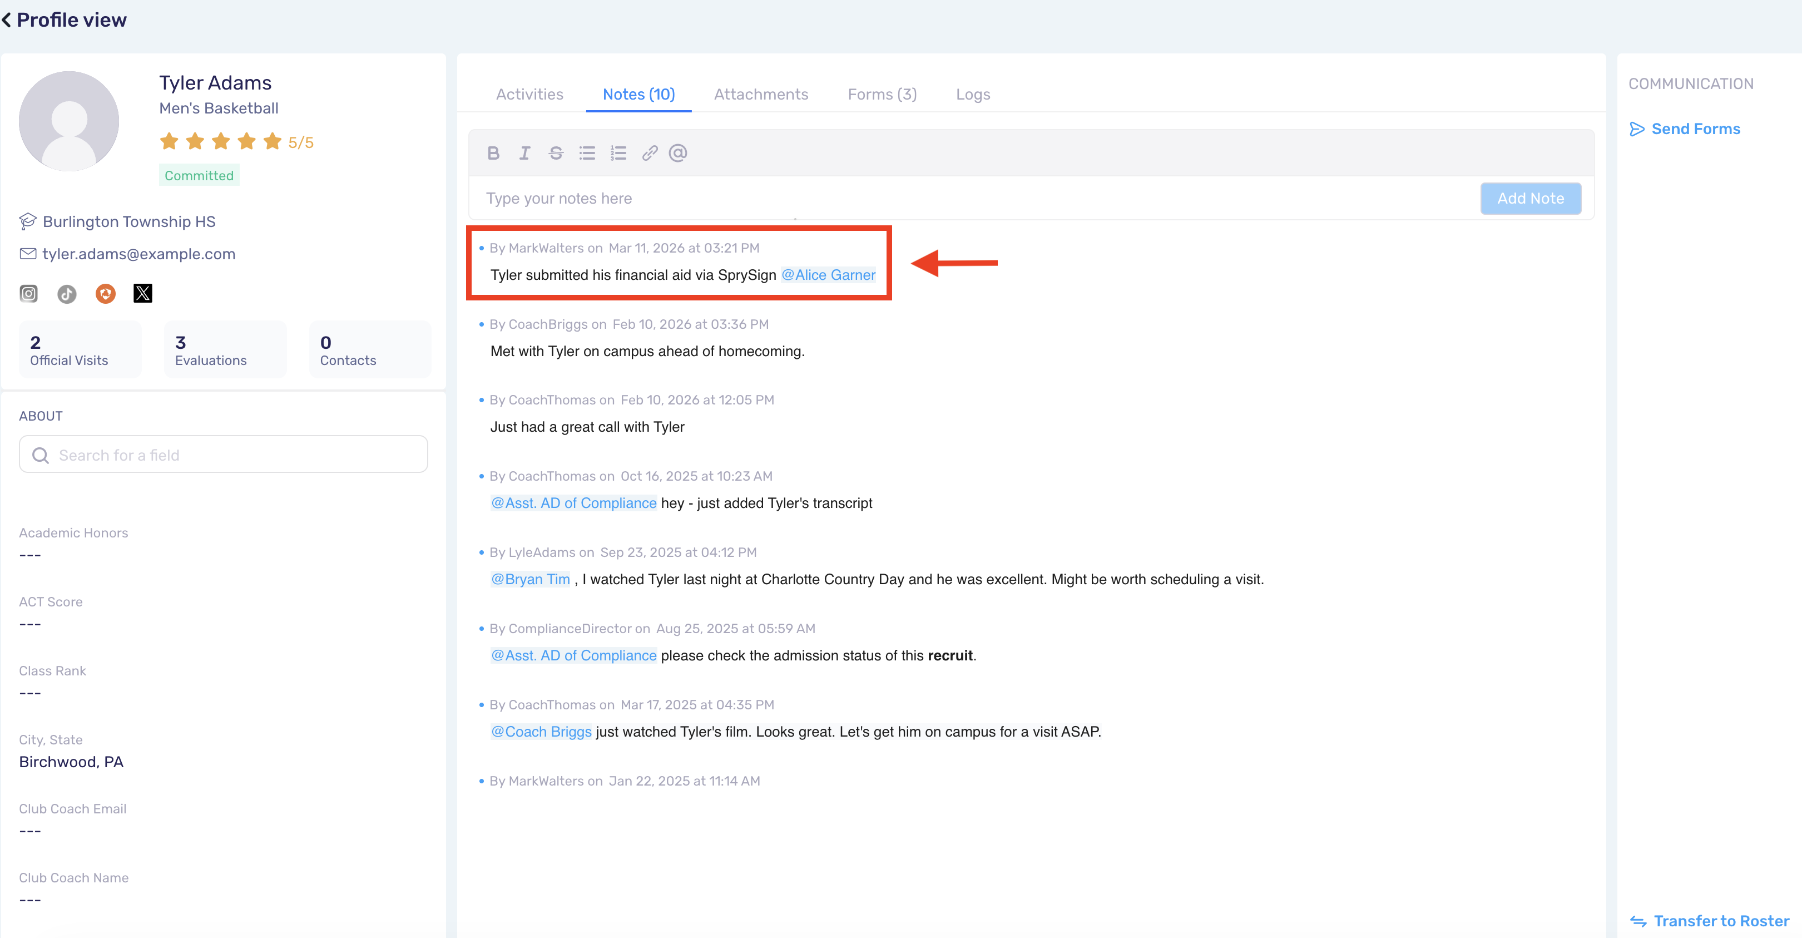Click the Transfer to Roster arrows icon
The image size is (1802, 938).
pos(1638,921)
